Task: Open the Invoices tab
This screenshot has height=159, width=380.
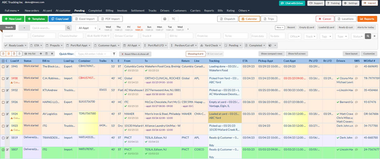Action: pyautogui.click(x=122, y=11)
